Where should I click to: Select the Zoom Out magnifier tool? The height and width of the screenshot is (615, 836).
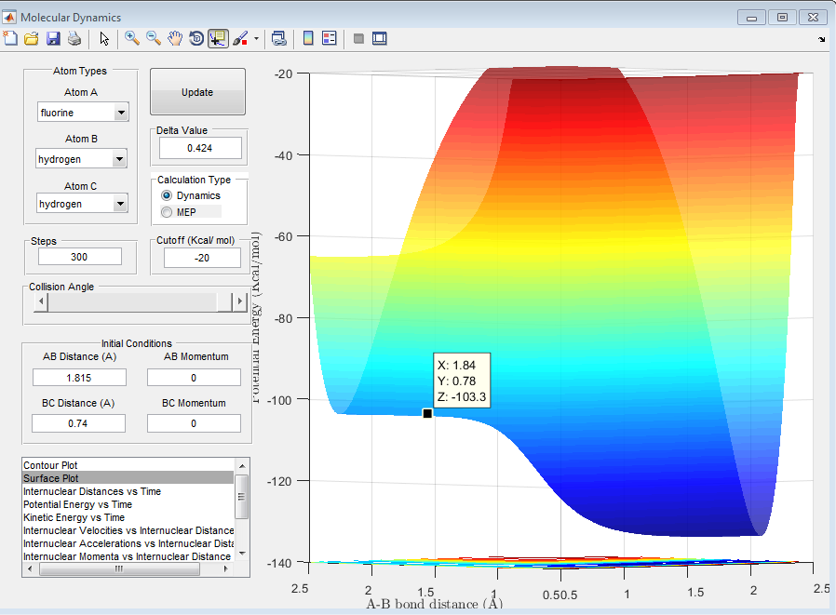click(154, 38)
